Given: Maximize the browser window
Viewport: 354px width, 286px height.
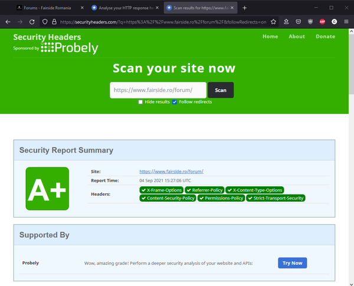Looking at the screenshot, I should point(331,8).
